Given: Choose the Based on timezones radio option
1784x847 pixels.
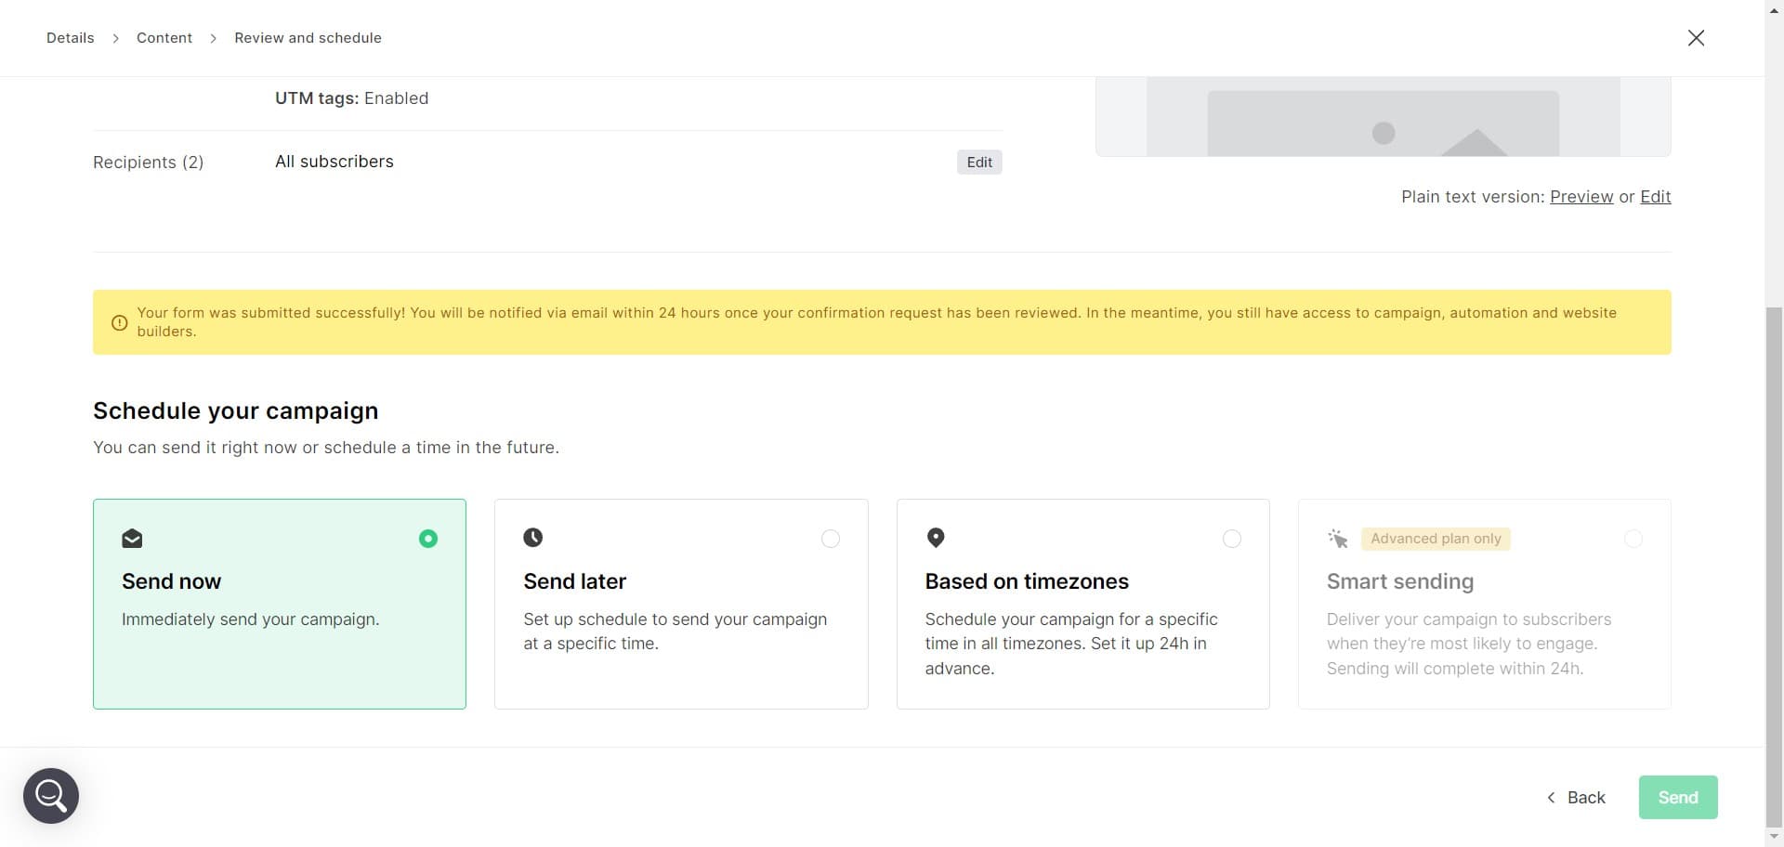Looking at the screenshot, I should pyautogui.click(x=1232, y=539).
